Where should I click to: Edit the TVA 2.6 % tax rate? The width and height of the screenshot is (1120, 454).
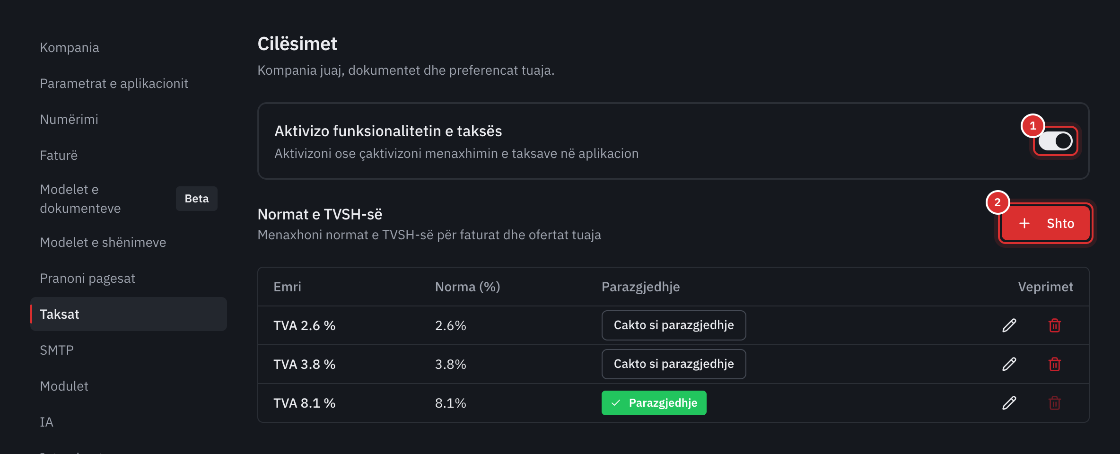[1009, 325]
